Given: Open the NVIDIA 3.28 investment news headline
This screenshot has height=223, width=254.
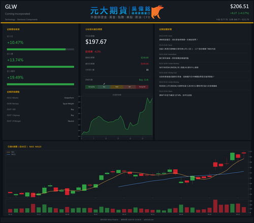Looking at the screenshot, I should click(188, 86).
